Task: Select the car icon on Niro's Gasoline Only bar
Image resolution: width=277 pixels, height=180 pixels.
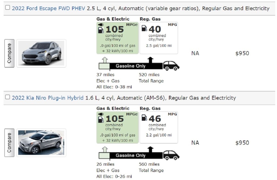Action: [171, 154]
